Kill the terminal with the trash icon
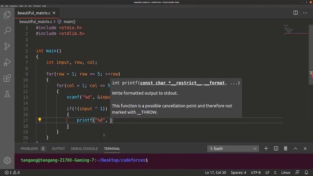This screenshot has height=176, width=313. point(286,149)
